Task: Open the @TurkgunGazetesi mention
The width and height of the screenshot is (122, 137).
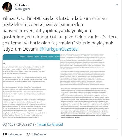Action: click(x=59, y=49)
